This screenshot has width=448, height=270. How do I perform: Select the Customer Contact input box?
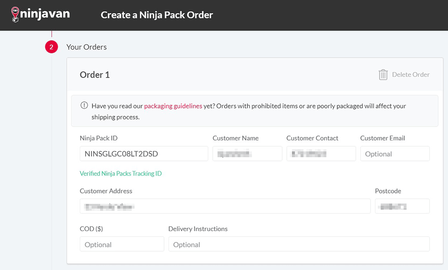(x=321, y=154)
